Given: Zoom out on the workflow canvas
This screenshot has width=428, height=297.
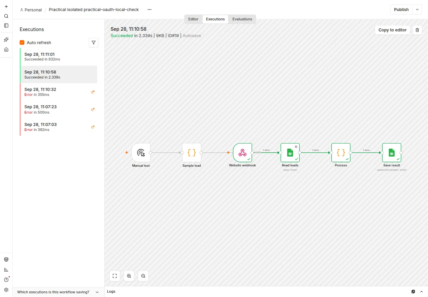Looking at the screenshot, I should point(143,276).
